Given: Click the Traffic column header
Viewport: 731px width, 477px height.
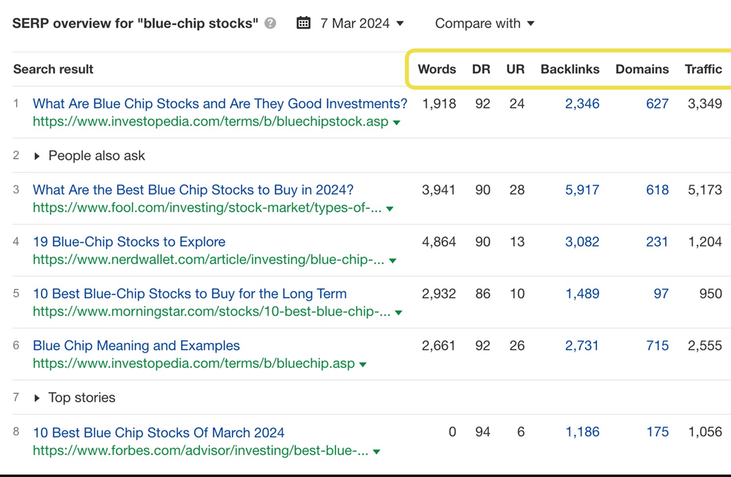Looking at the screenshot, I should point(703,69).
